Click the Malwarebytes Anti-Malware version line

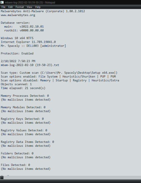(x=43, y=11)
